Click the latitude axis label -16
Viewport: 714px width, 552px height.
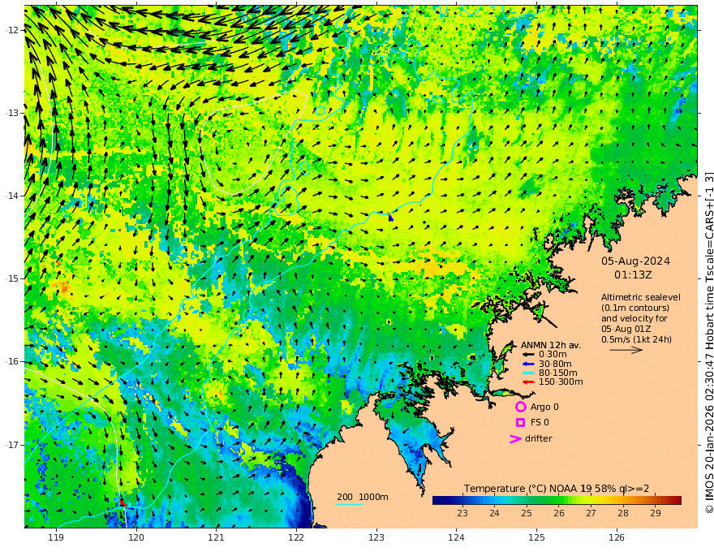point(12,361)
